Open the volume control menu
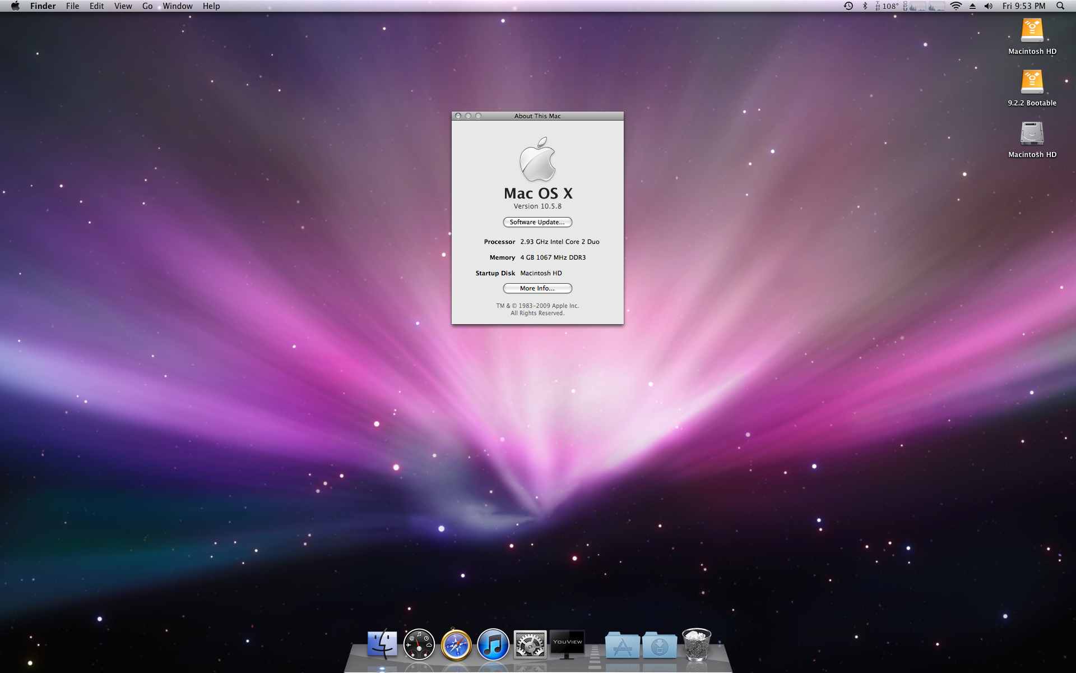The height and width of the screenshot is (673, 1076). (x=989, y=6)
